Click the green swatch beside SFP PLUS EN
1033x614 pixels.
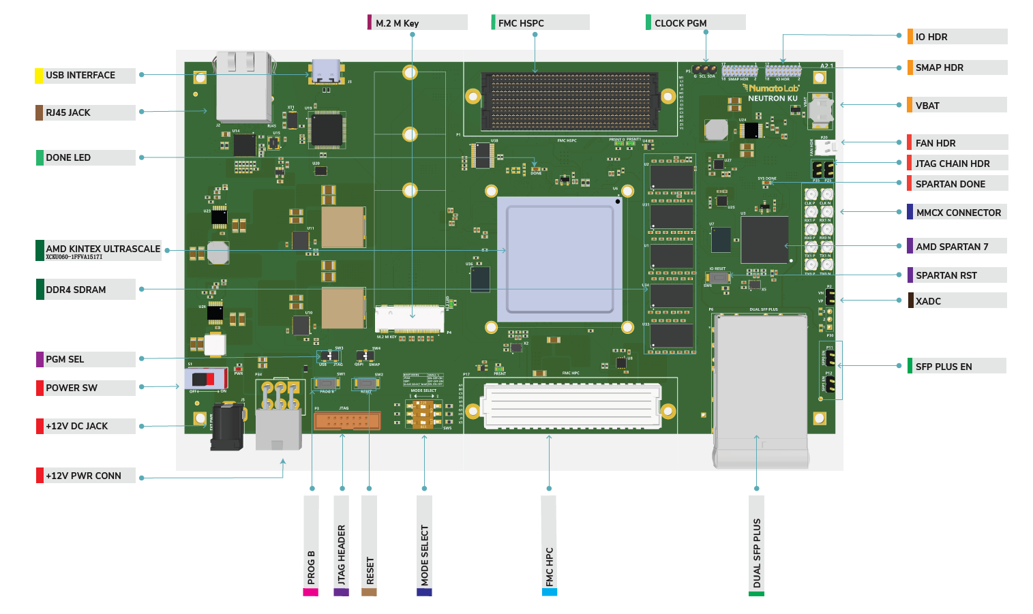point(910,366)
